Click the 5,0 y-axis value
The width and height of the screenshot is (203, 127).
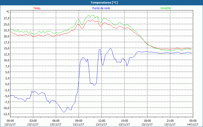[7, 72]
